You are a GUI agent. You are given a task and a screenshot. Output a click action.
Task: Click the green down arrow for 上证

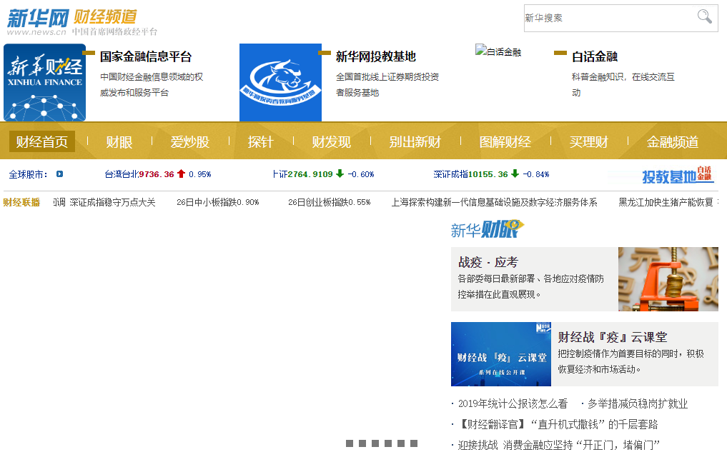tap(340, 174)
